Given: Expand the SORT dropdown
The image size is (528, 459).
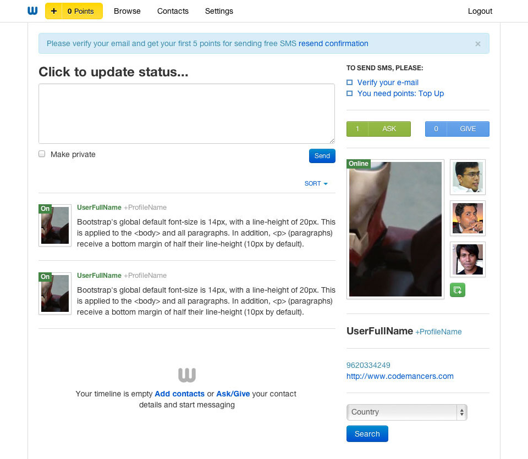Looking at the screenshot, I should [x=316, y=183].
